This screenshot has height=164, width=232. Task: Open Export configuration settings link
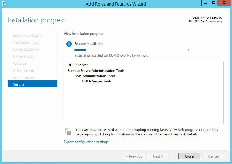coord(86,142)
